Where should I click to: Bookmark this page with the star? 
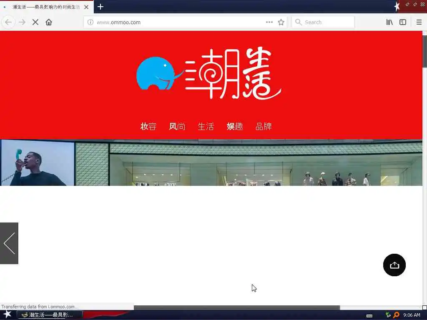(x=281, y=22)
